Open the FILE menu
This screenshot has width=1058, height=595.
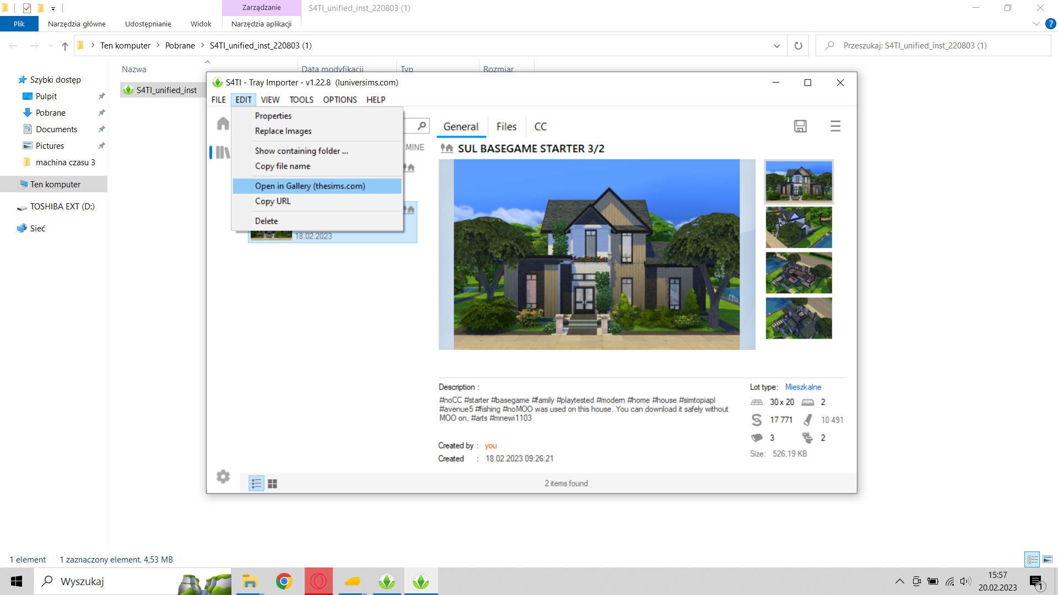tap(219, 100)
